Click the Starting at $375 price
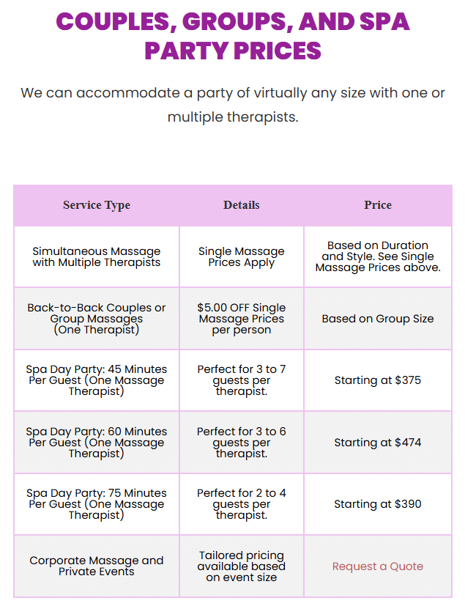Screen dimensions: 465x606 coord(378,380)
